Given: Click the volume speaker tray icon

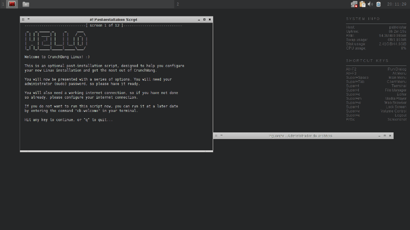Looking at the screenshot, I should coord(370,4).
